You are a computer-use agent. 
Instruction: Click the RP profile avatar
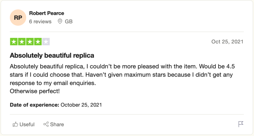(18, 17)
